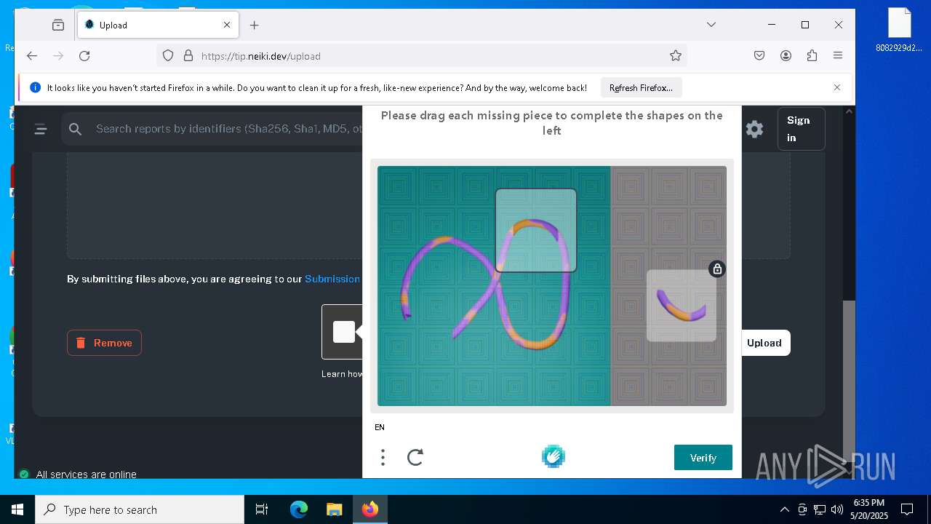Open the captcha three-dot options menu

coord(383,457)
